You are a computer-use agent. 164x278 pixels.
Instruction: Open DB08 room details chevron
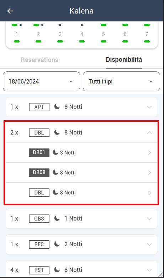[x=149, y=173]
